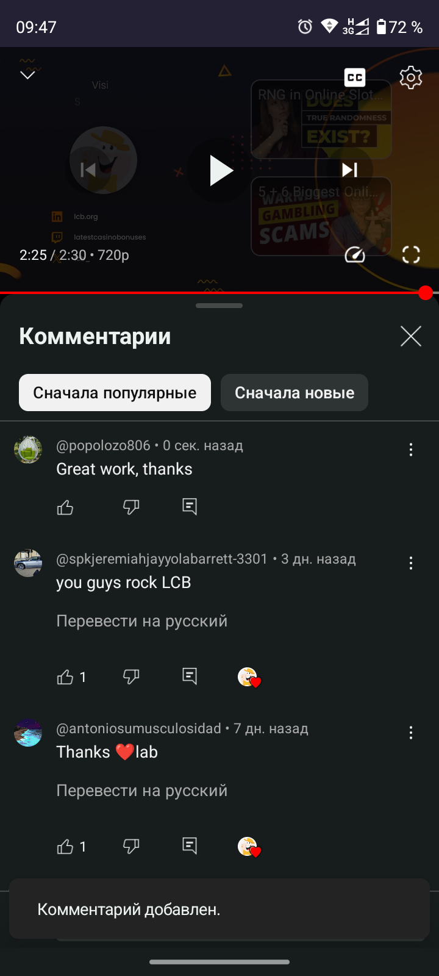Toggle closed captions CC button
Image resolution: width=439 pixels, height=976 pixels.
click(355, 77)
